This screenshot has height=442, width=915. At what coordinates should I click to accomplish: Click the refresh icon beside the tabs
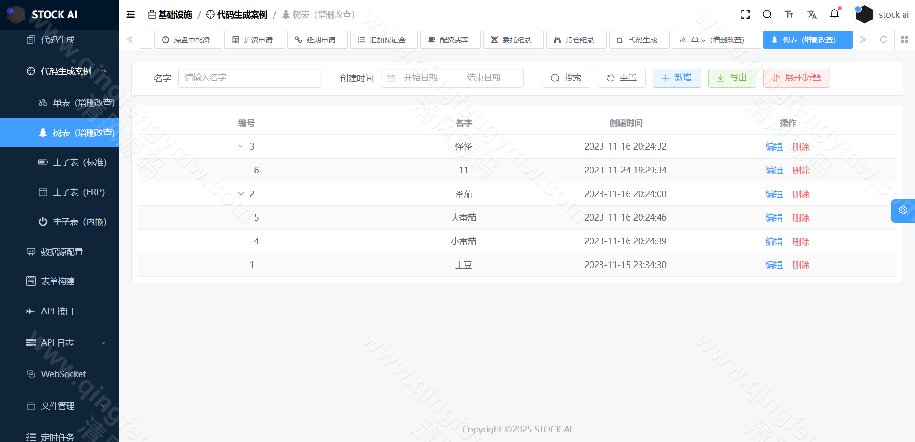point(884,40)
